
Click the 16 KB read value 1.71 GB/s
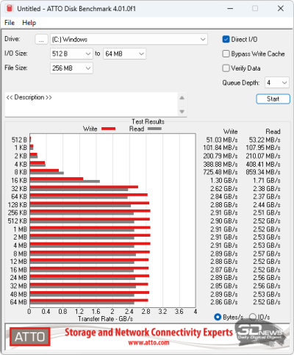(267, 181)
